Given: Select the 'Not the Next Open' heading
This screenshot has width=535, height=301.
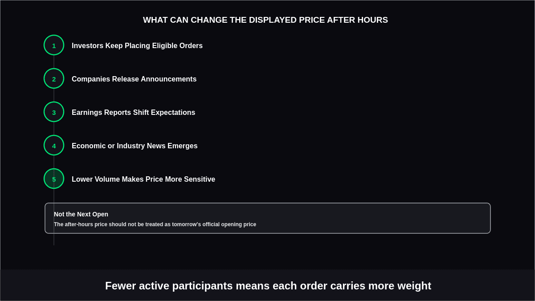Looking at the screenshot, I should coord(81,214).
